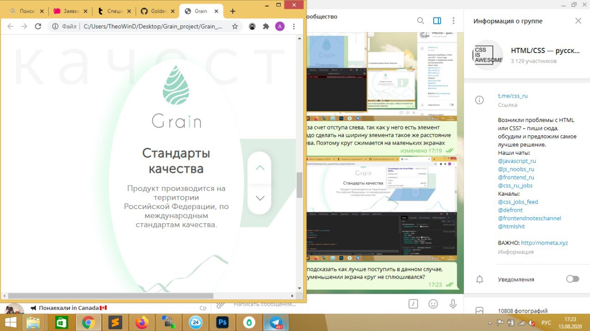
Task: Switch to the Поиск browser tab
Action: click(26, 11)
